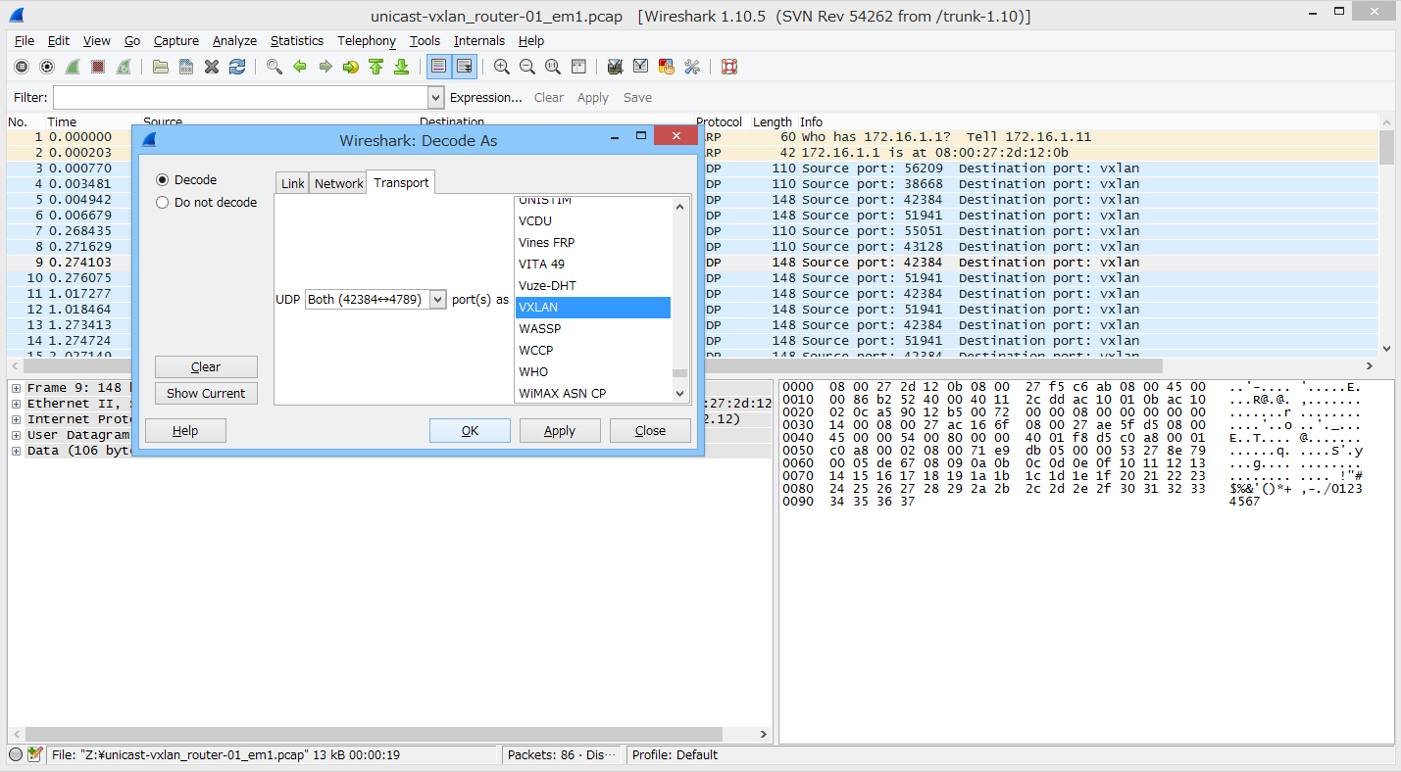The height and width of the screenshot is (772, 1401).
Task: Select Vuze-DHT in protocol list
Action: point(593,286)
